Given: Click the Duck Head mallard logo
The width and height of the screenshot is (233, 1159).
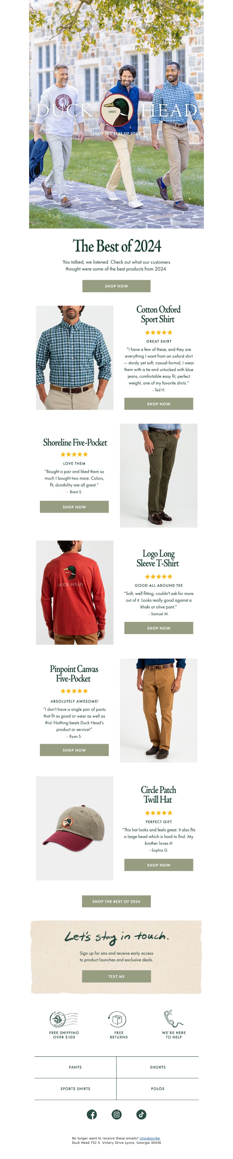Looking at the screenshot, I should point(117,110).
